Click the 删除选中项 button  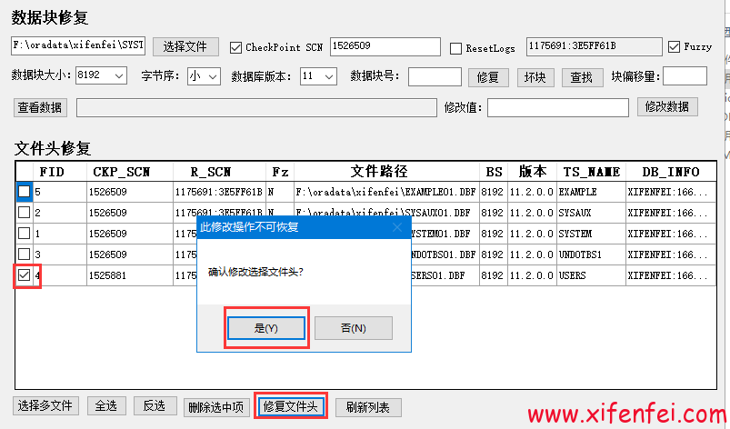coord(216,407)
